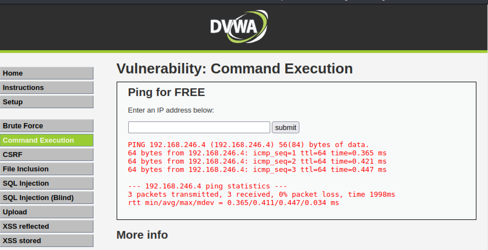Navigate to File Inclusion
The height and width of the screenshot is (250, 488).
tap(46, 169)
